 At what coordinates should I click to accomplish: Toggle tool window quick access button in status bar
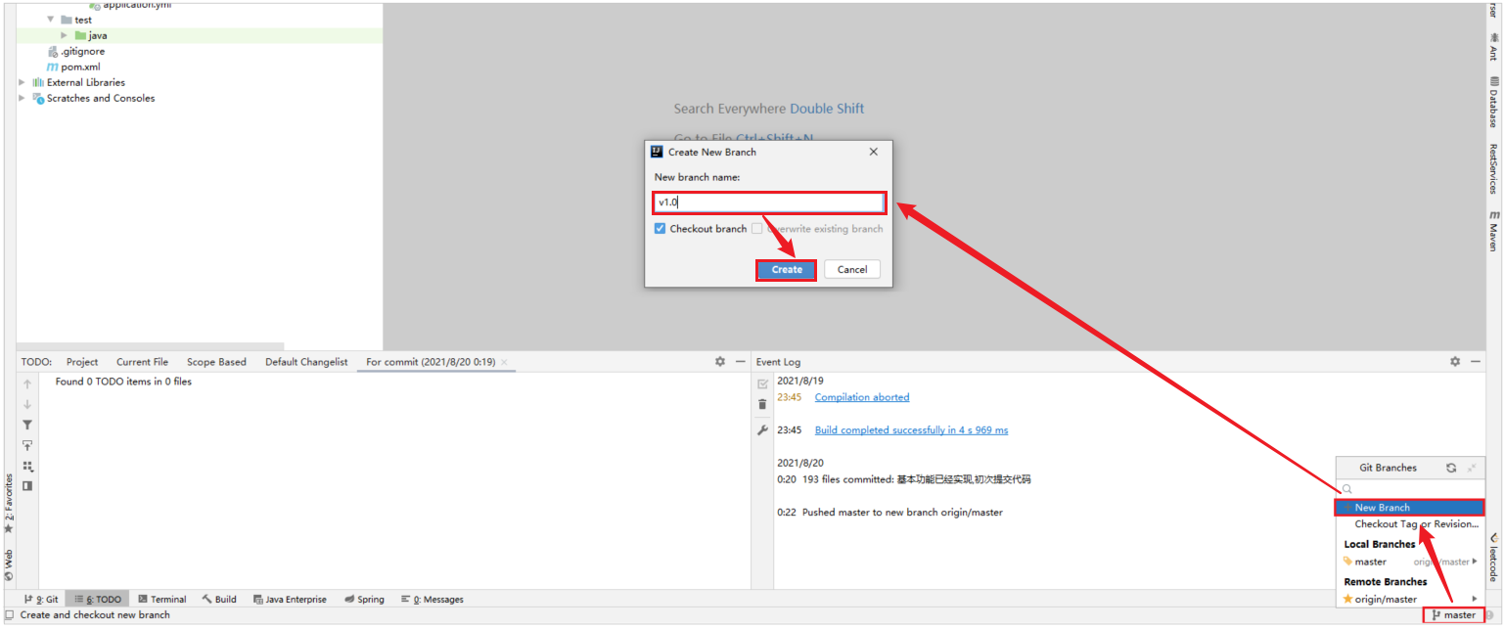tap(9, 615)
